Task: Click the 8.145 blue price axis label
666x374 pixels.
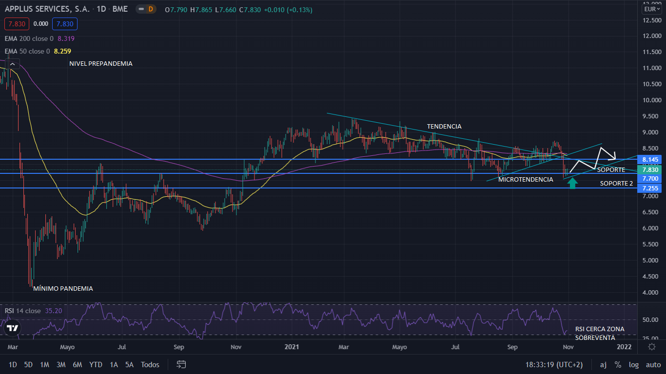Action: (650, 160)
